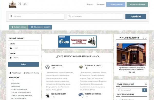The image size is (154, 100).
Task: Open Блокнот in the top menu
Action: coord(90,4)
